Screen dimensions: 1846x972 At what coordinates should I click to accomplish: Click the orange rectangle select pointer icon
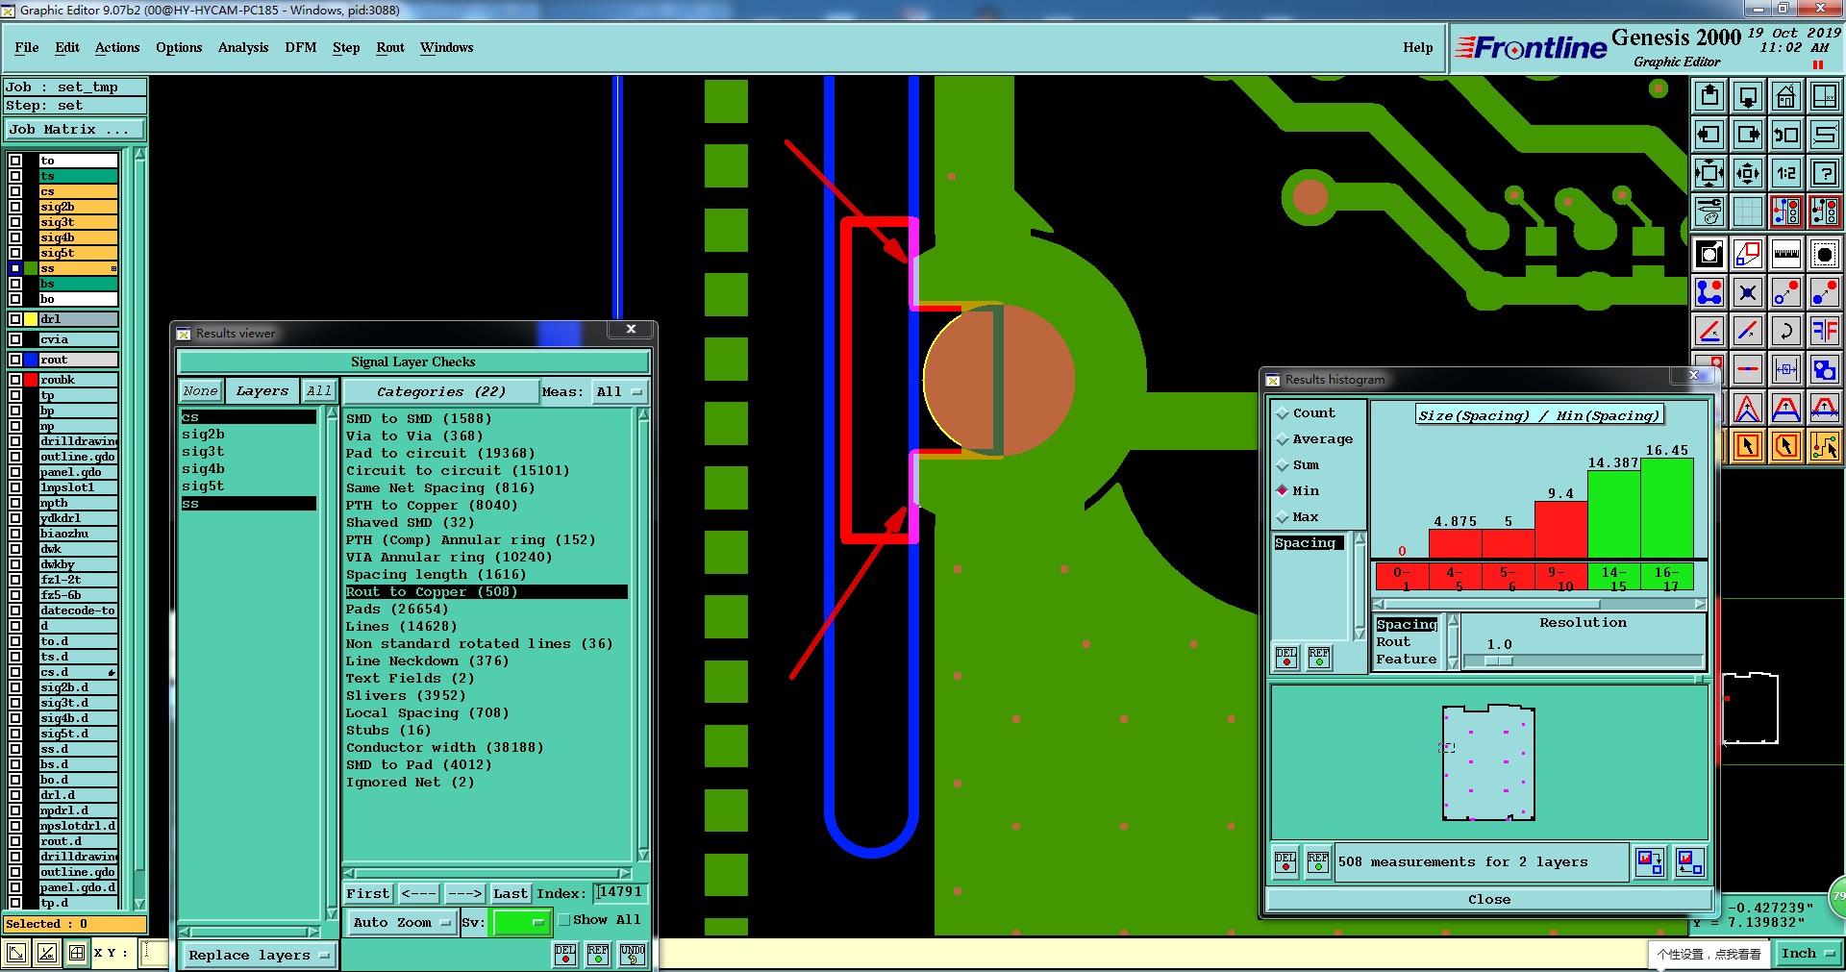pos(1748,446)
